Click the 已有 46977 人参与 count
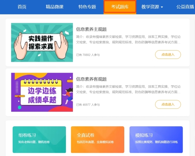 [88, 105]
